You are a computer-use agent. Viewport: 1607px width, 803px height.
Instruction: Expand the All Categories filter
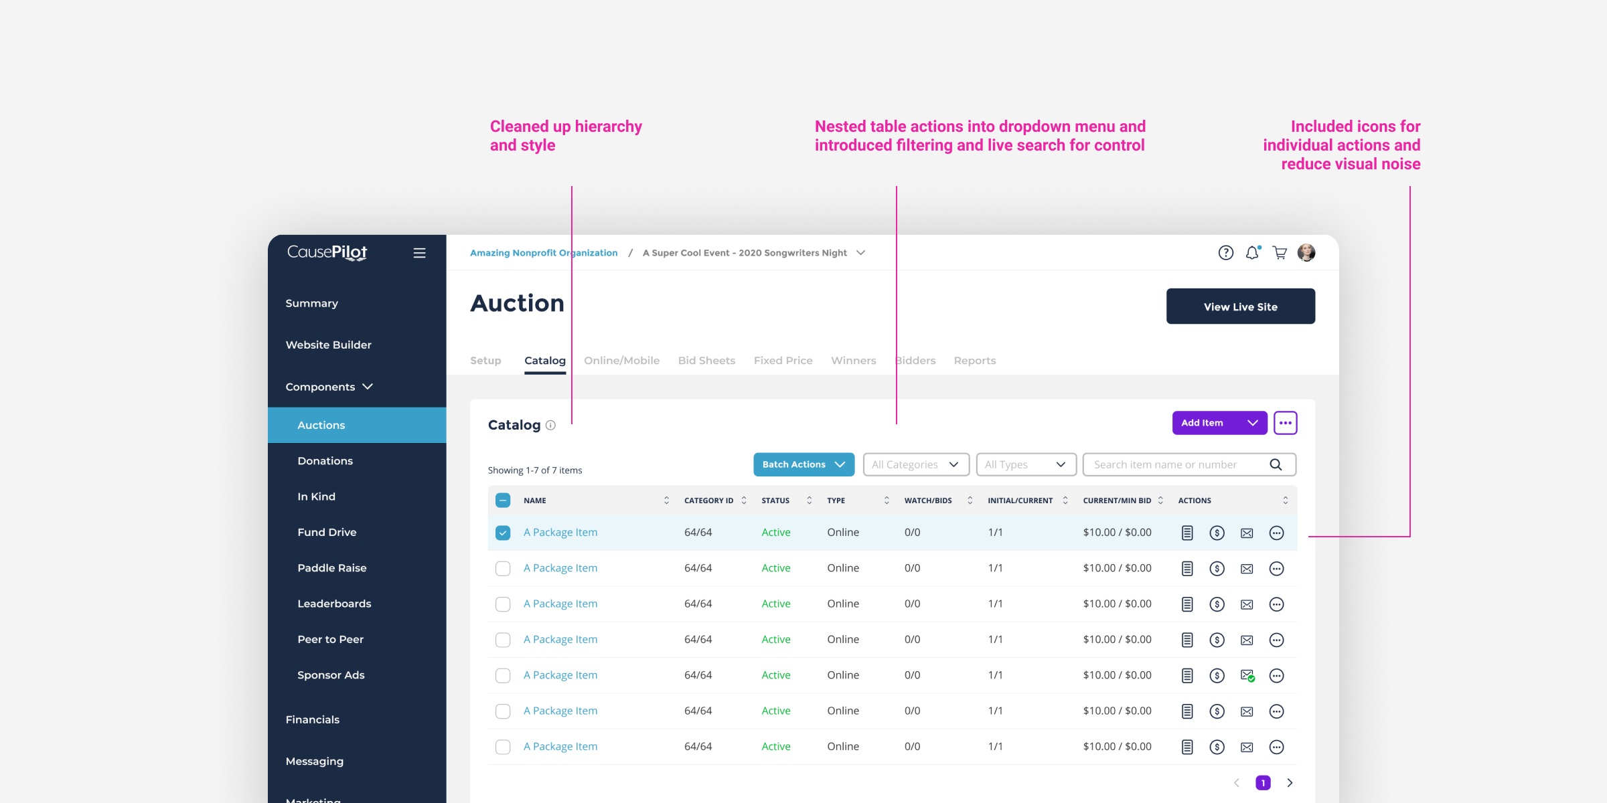click(x=915, y=464)
